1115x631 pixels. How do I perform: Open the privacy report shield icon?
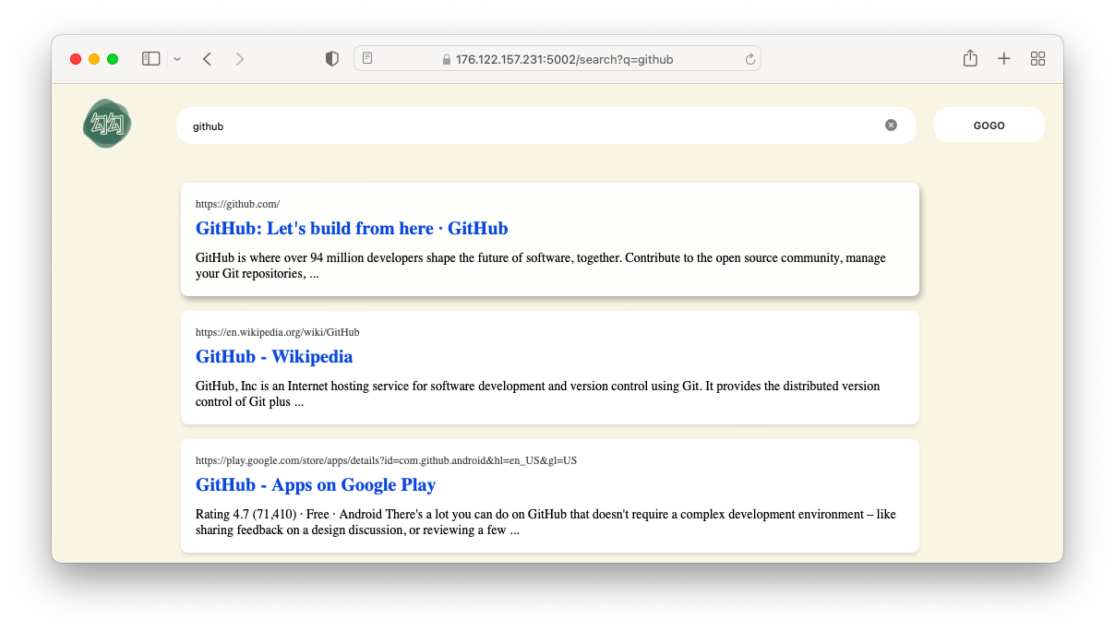coord(332,59)
